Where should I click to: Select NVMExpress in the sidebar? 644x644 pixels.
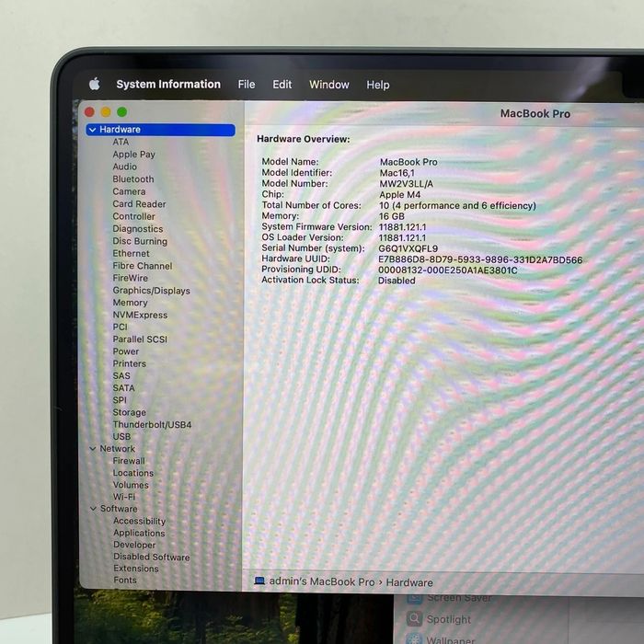(140, 315)
